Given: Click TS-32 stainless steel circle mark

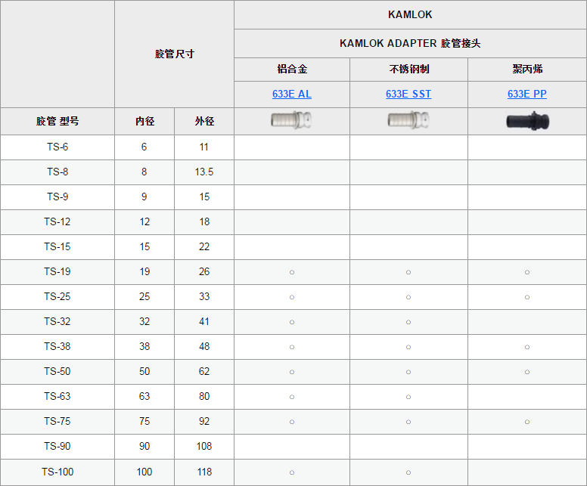Looking at the screenshot, I should [408, 322].
